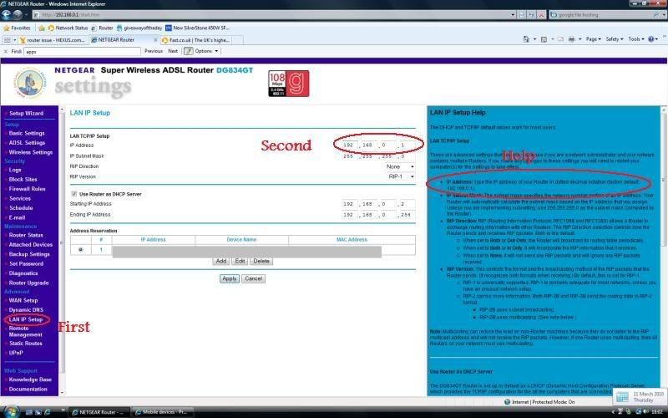Open Knowledge Base in the sidebar
The height and width of the screenshot is (418, 668).
[x=30, y=380]
